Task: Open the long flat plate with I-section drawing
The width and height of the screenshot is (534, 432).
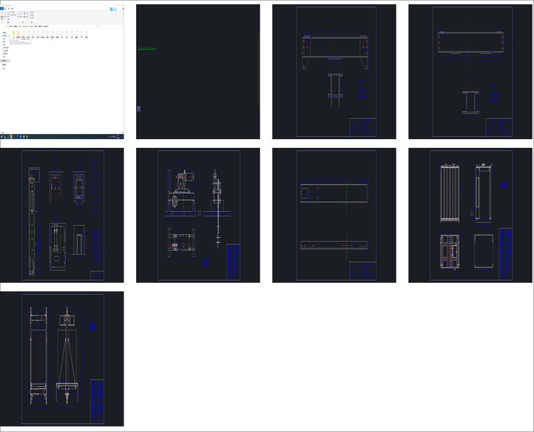Action: [x=470, y=72]
